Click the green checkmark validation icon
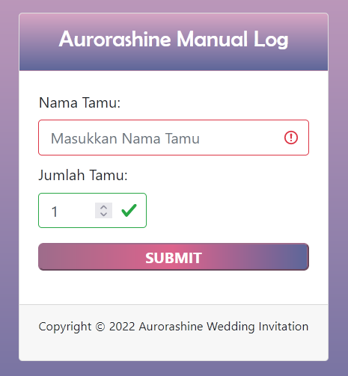The height and width of the screenshot is (376, 348). 129,210
